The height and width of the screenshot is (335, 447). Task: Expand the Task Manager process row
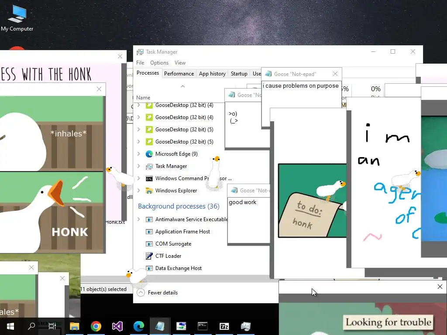coord(139,166)
